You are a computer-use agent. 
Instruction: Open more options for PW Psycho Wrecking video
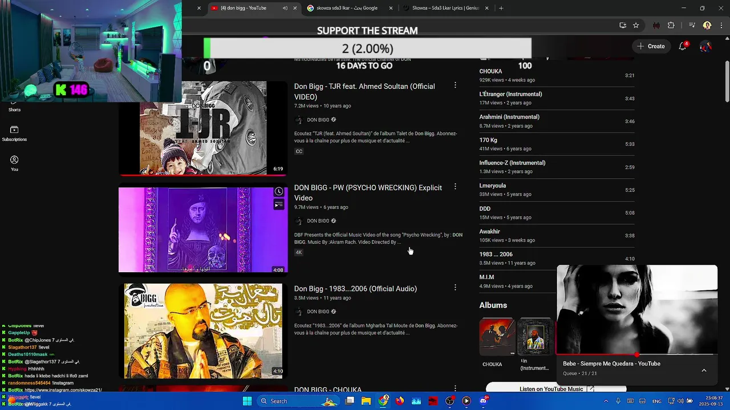point(455,187)
